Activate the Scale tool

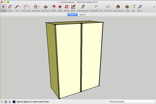(x=73, y=8)
